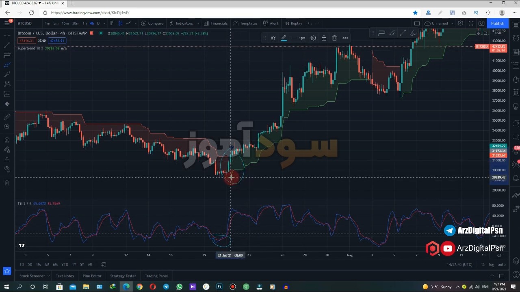Select the brush tool in favorites bar
This screenshot has width=520, height=292.
point(413,33)
